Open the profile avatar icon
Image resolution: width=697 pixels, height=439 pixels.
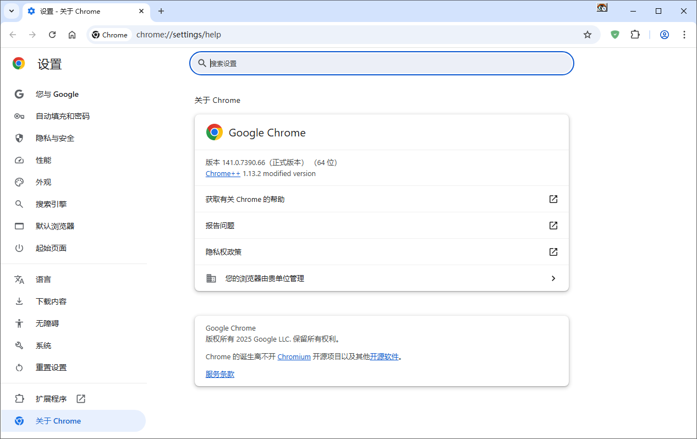click(x=664, y=35)
